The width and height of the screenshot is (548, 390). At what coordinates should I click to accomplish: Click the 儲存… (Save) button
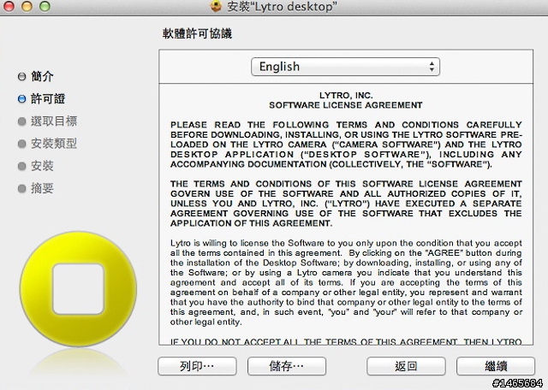pyautogui.click(x=287, y=366)
